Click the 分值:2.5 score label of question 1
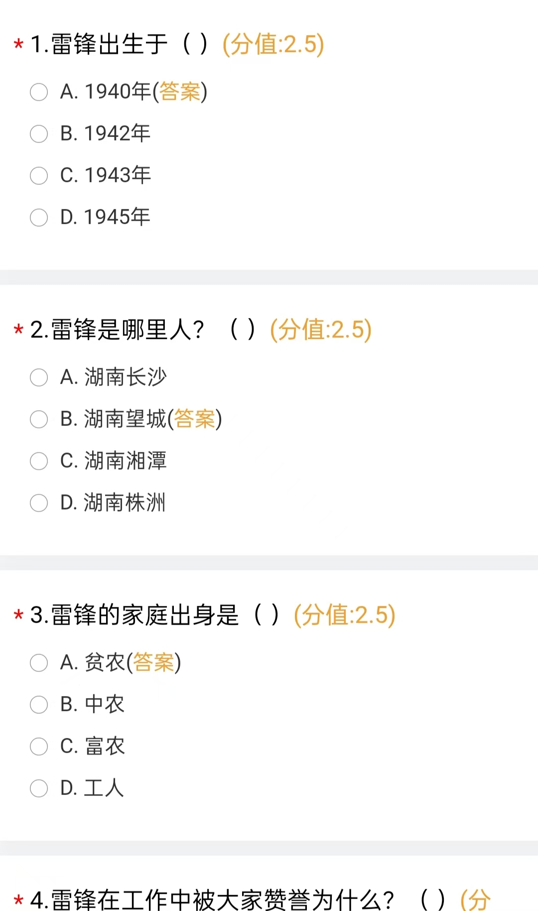The height and width of the screenshot is (911, 538). click(273, 44)
